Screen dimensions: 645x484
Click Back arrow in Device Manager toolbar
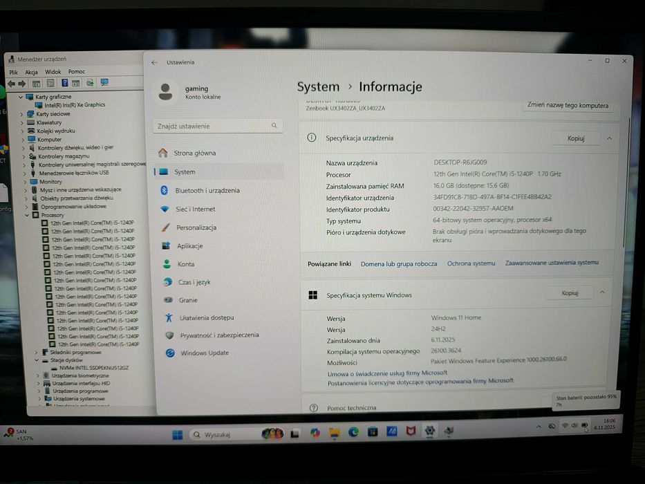[x=12, y=84]
